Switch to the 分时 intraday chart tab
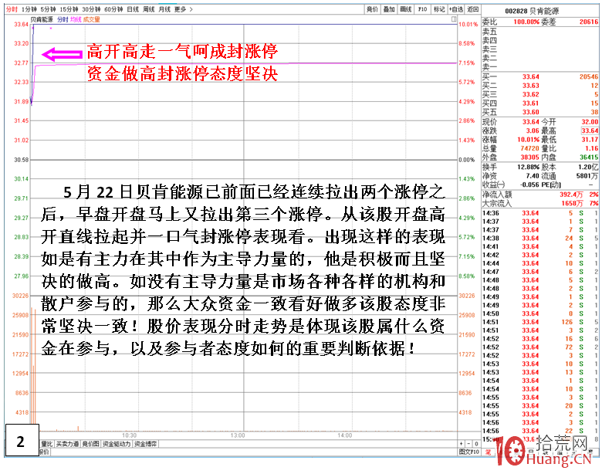602x474 pixels. click(12, 8)
